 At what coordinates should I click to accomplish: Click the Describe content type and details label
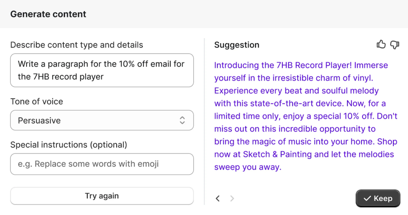pos(76,45)
